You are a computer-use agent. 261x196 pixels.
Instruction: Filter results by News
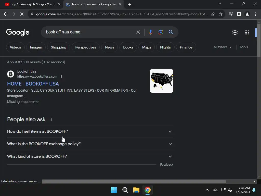(110, 47)
